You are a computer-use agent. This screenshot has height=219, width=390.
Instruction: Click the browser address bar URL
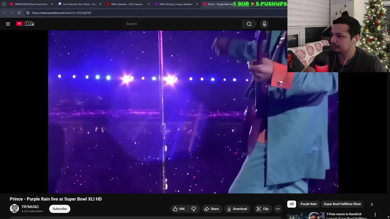coord(61,13)
